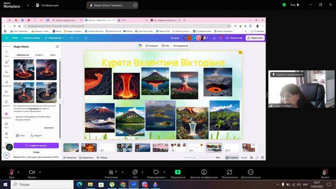Open Нотатки notes at bottom bar
Viewport: 336px width, 189px height.
pos(70,158)
